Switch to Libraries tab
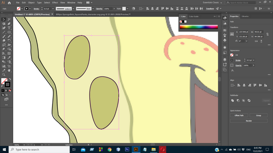Screen dimensions: 273x153 point(245,16)
